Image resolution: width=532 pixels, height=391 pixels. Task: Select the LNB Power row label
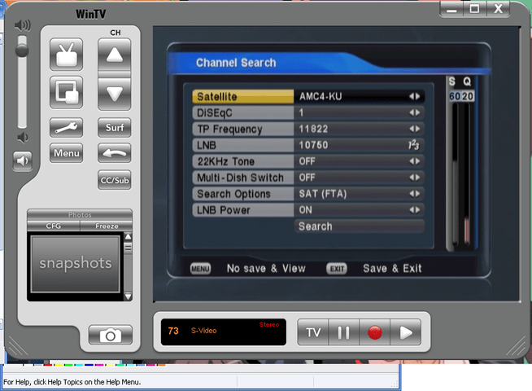243,210
